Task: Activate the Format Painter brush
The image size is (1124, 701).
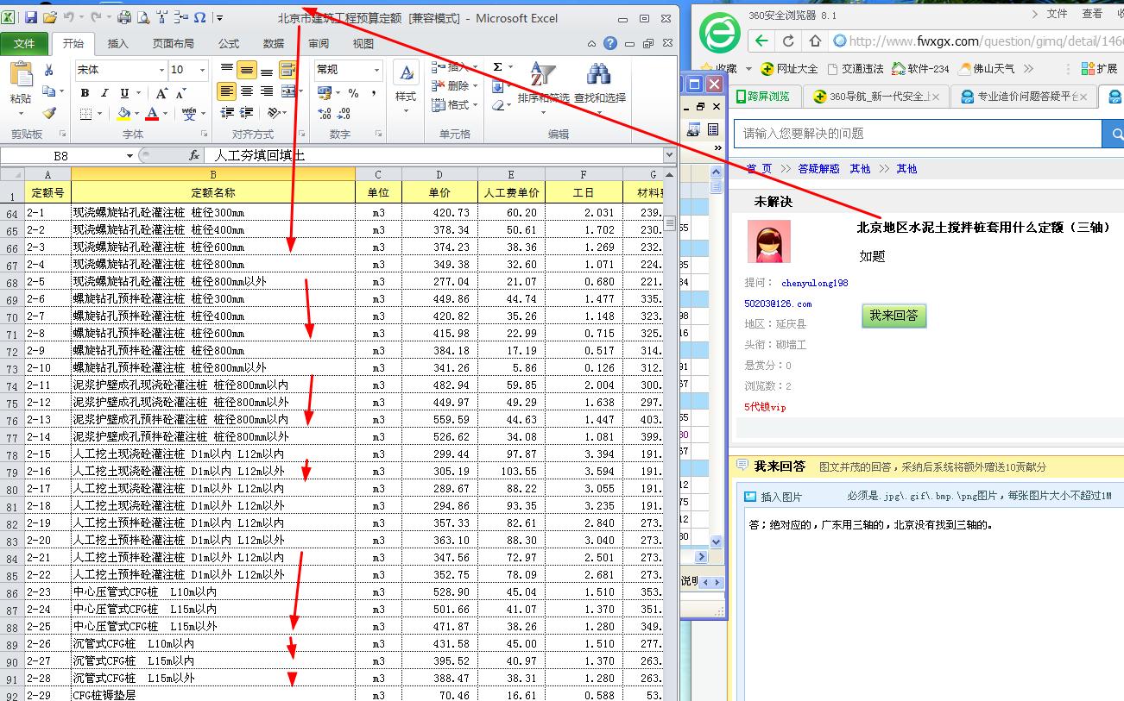Action: pyautogui.click(x=49, y=113)
